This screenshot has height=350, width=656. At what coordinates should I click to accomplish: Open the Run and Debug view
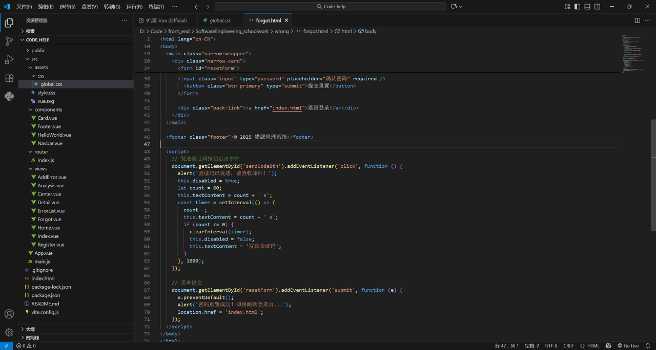click(x=9, y=60)
